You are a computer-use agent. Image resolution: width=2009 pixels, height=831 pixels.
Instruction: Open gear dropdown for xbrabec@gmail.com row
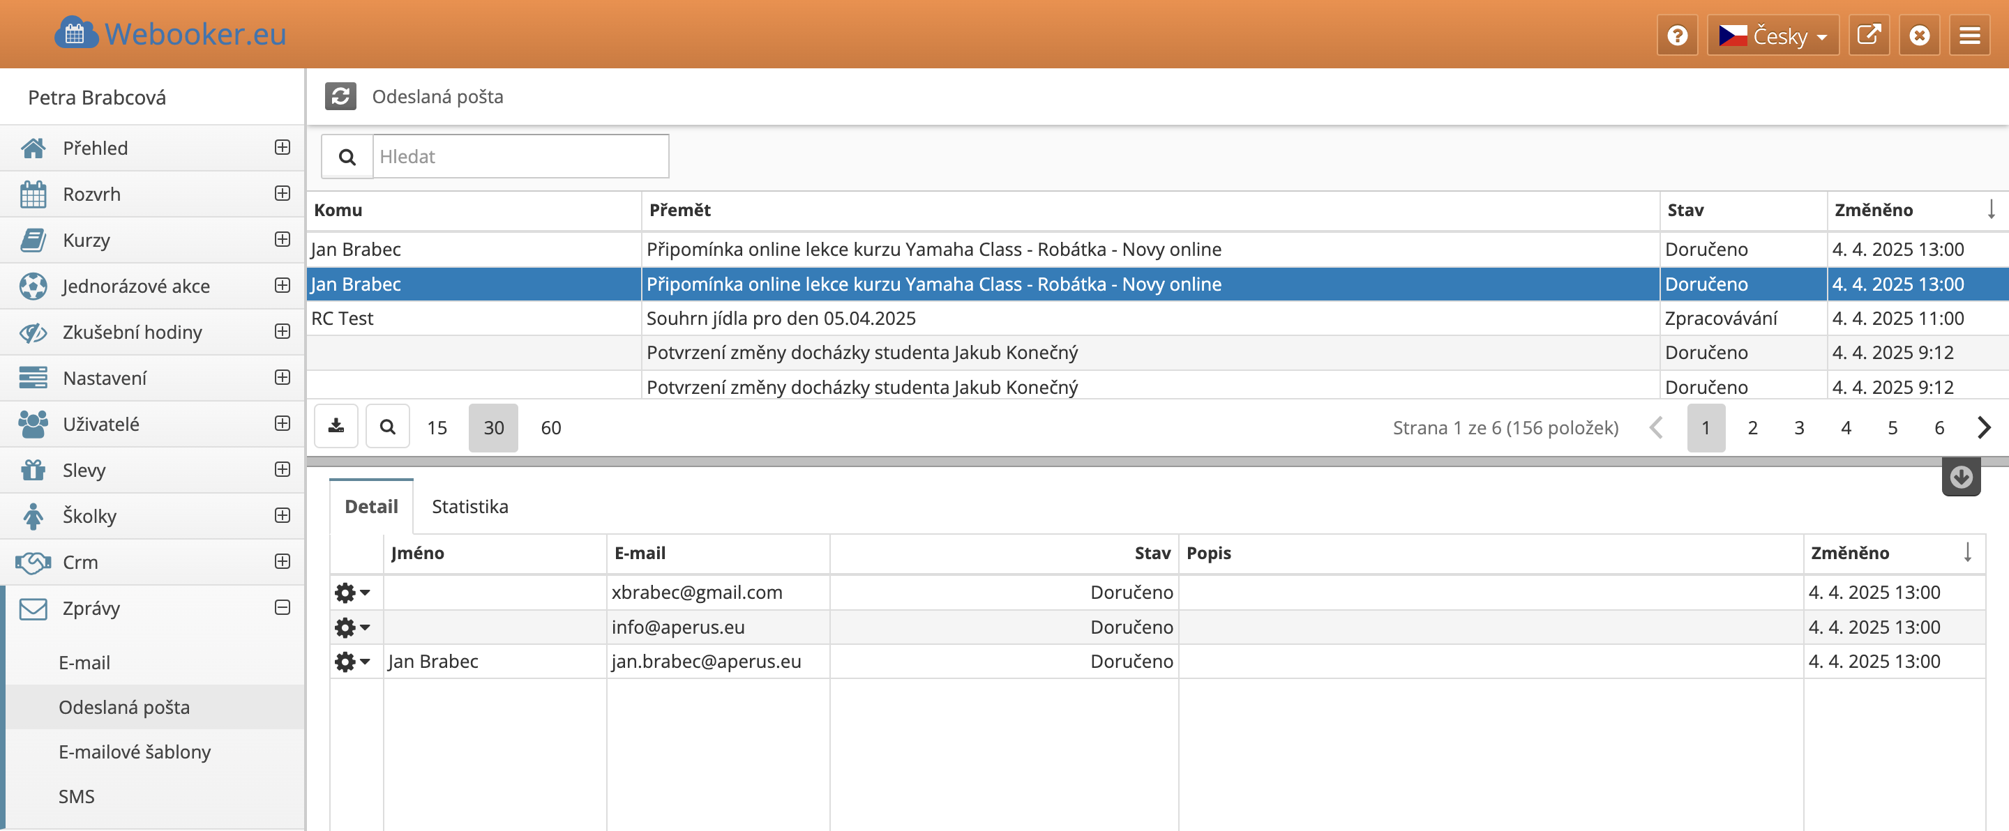pyautogui.click(x=352, y=593)
